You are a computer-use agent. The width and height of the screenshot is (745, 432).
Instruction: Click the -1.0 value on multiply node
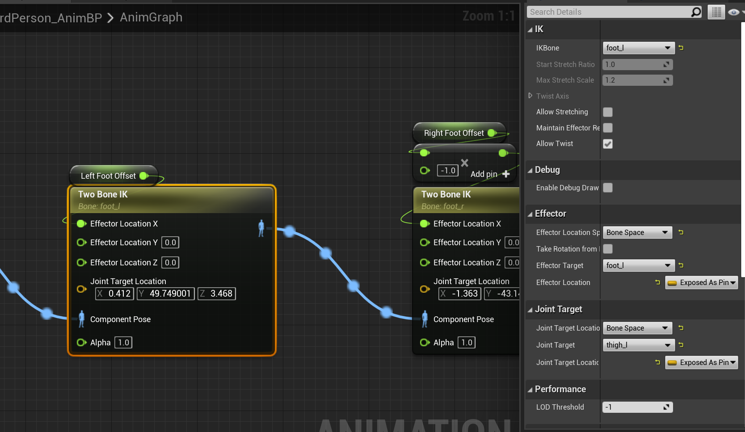pyautogui.click(x=448, y=170)
